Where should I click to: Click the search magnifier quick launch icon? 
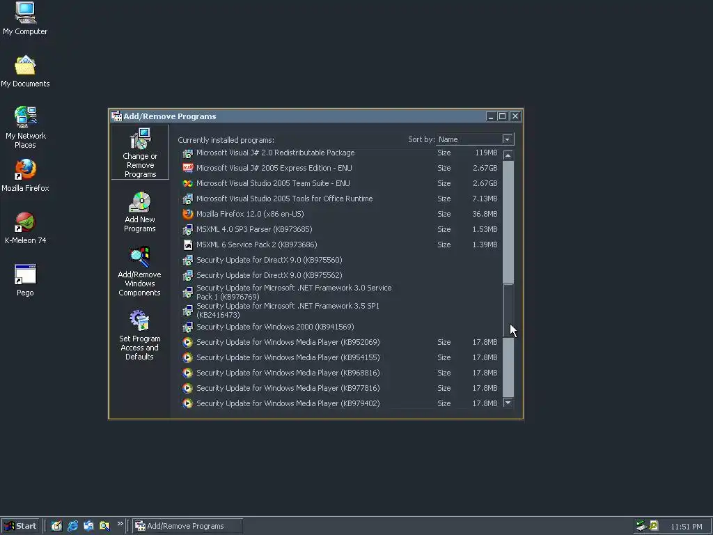[104, 526]
